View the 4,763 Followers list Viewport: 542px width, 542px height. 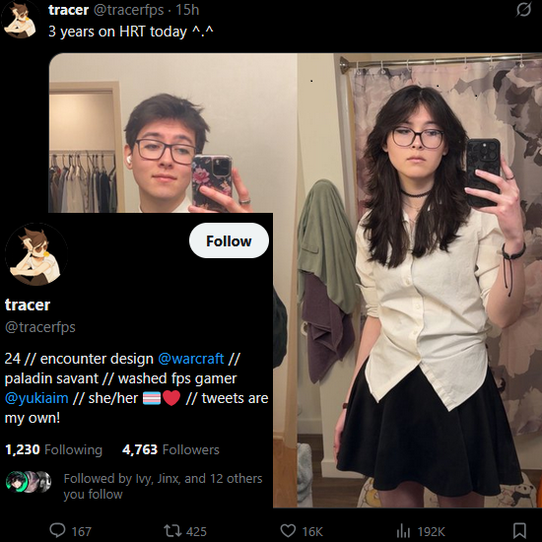tap(170, 449)
